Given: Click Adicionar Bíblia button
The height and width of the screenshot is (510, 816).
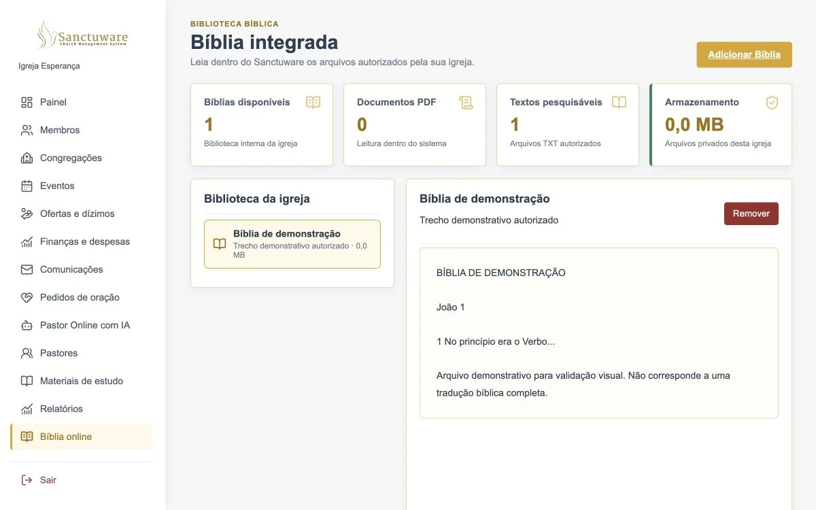Looking at the screenshot, I should [744, 54].
